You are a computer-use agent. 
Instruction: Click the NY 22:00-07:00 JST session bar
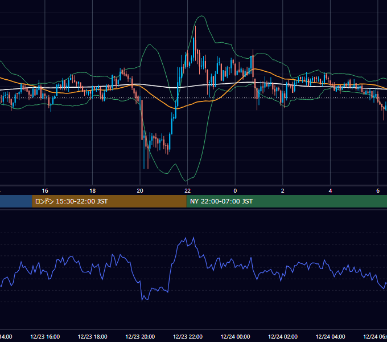(x=286, y=201)
